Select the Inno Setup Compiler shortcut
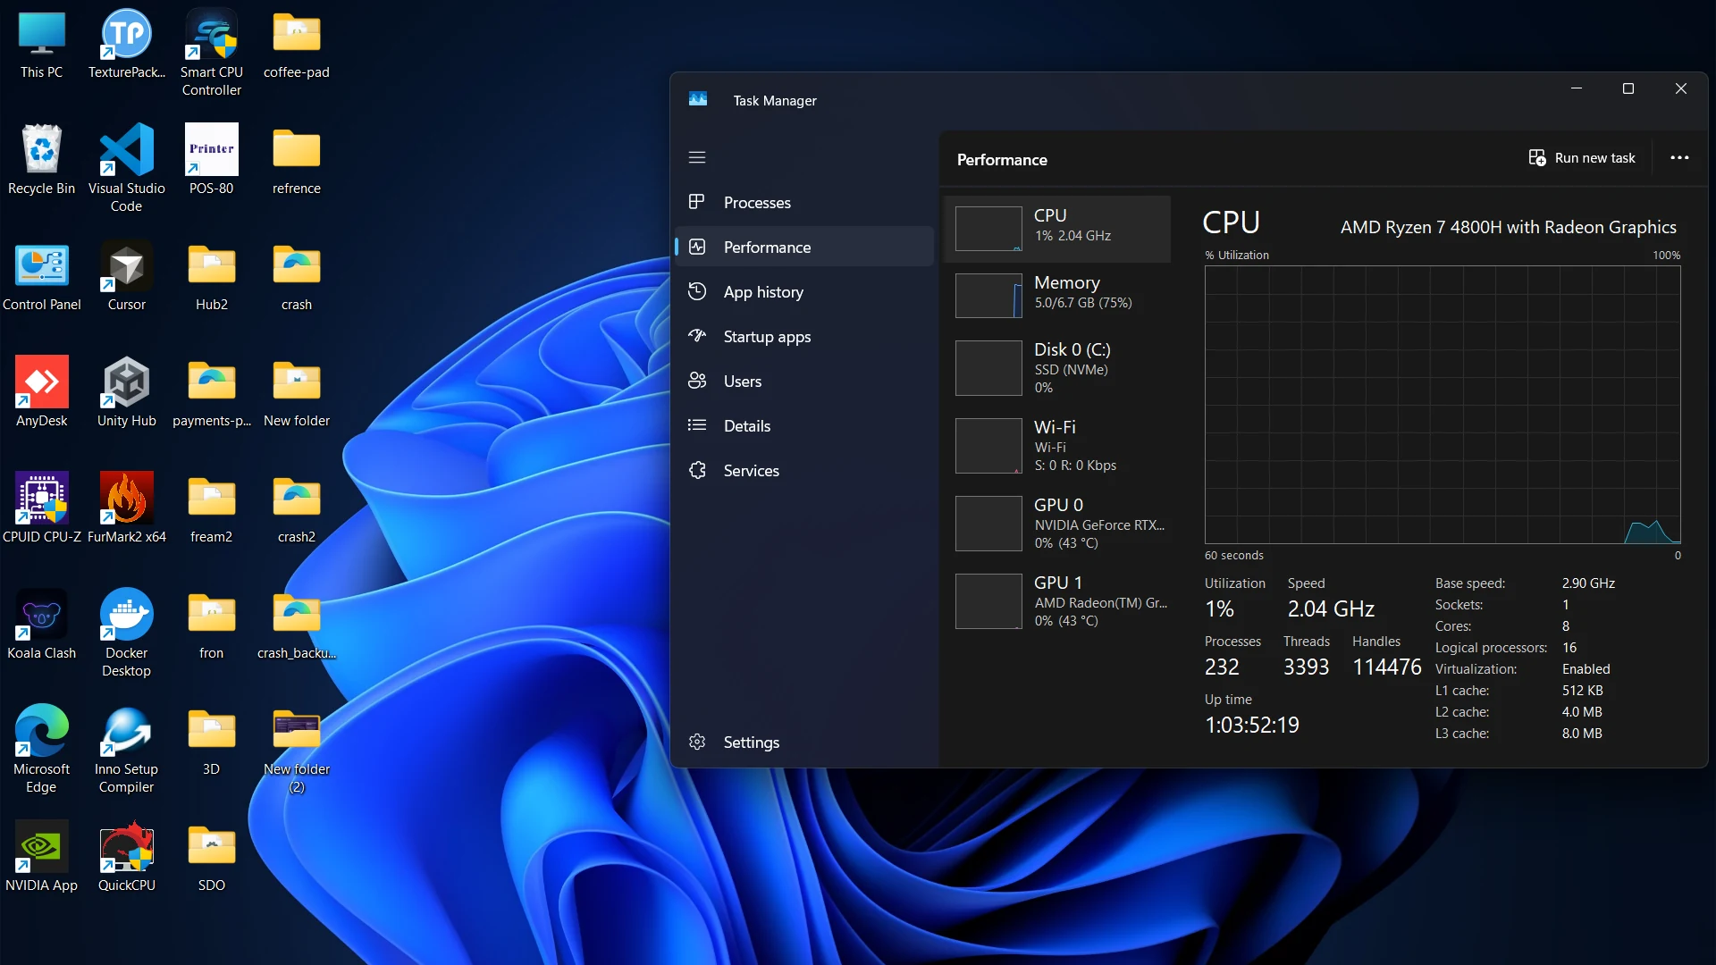This screenshot has height=965, width=1716. [126, 751]
